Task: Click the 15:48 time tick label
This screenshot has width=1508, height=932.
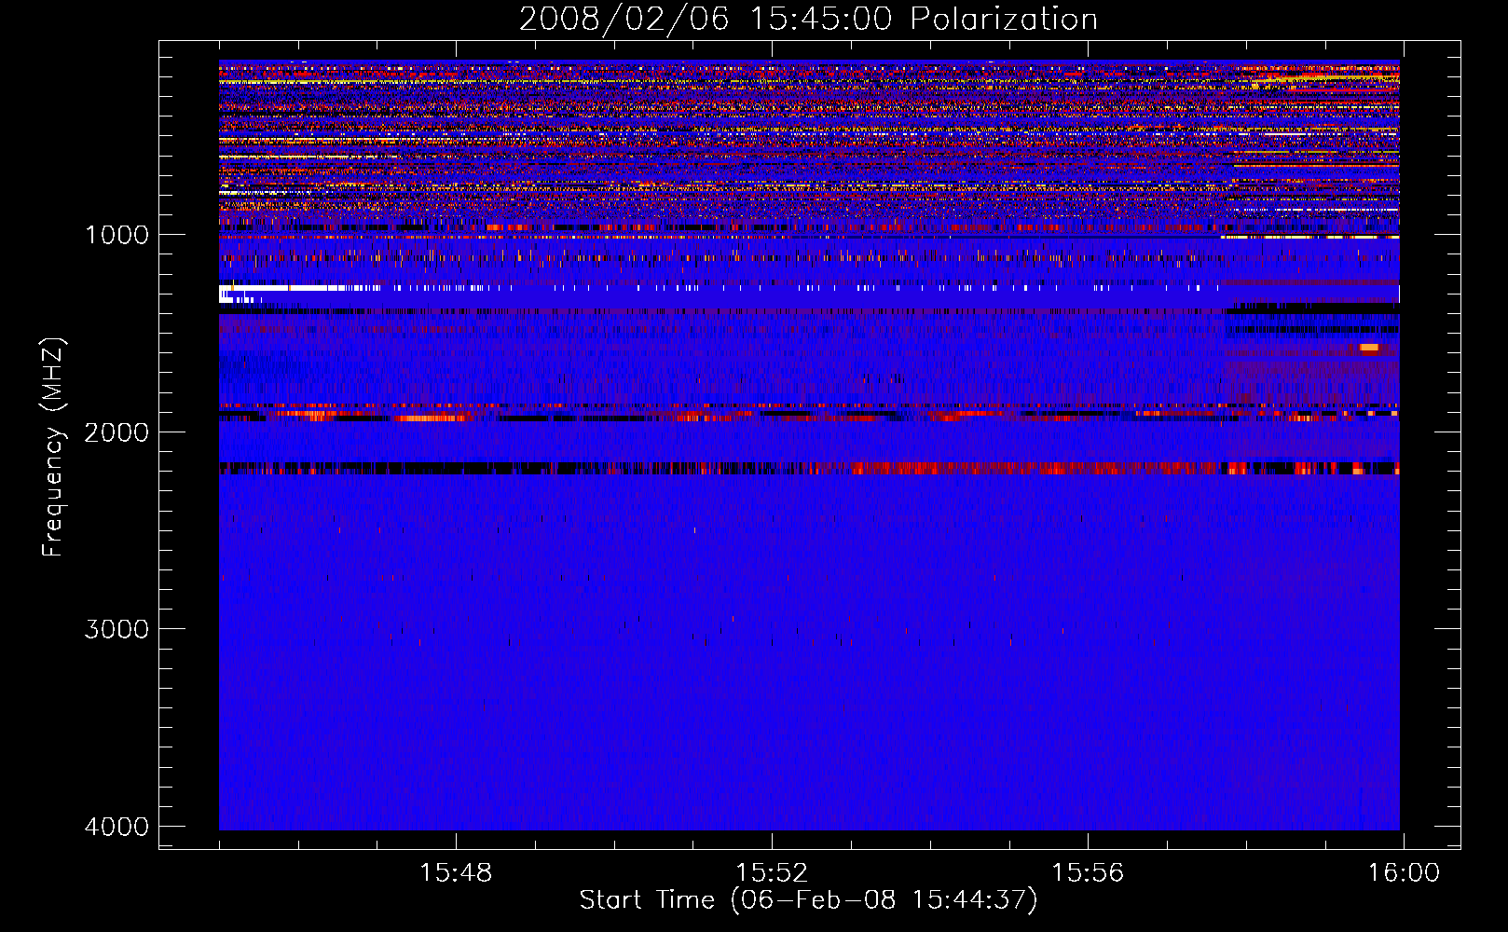Action: click(456, 873)
